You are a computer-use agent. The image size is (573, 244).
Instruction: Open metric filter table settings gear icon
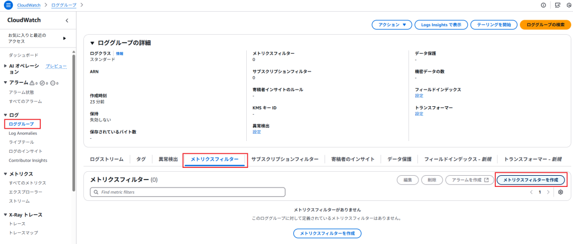tap(561, 192)
